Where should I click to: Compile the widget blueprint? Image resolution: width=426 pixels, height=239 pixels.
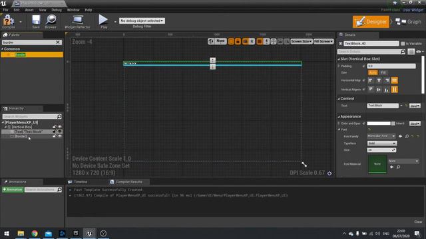click(x=9, y=21)
